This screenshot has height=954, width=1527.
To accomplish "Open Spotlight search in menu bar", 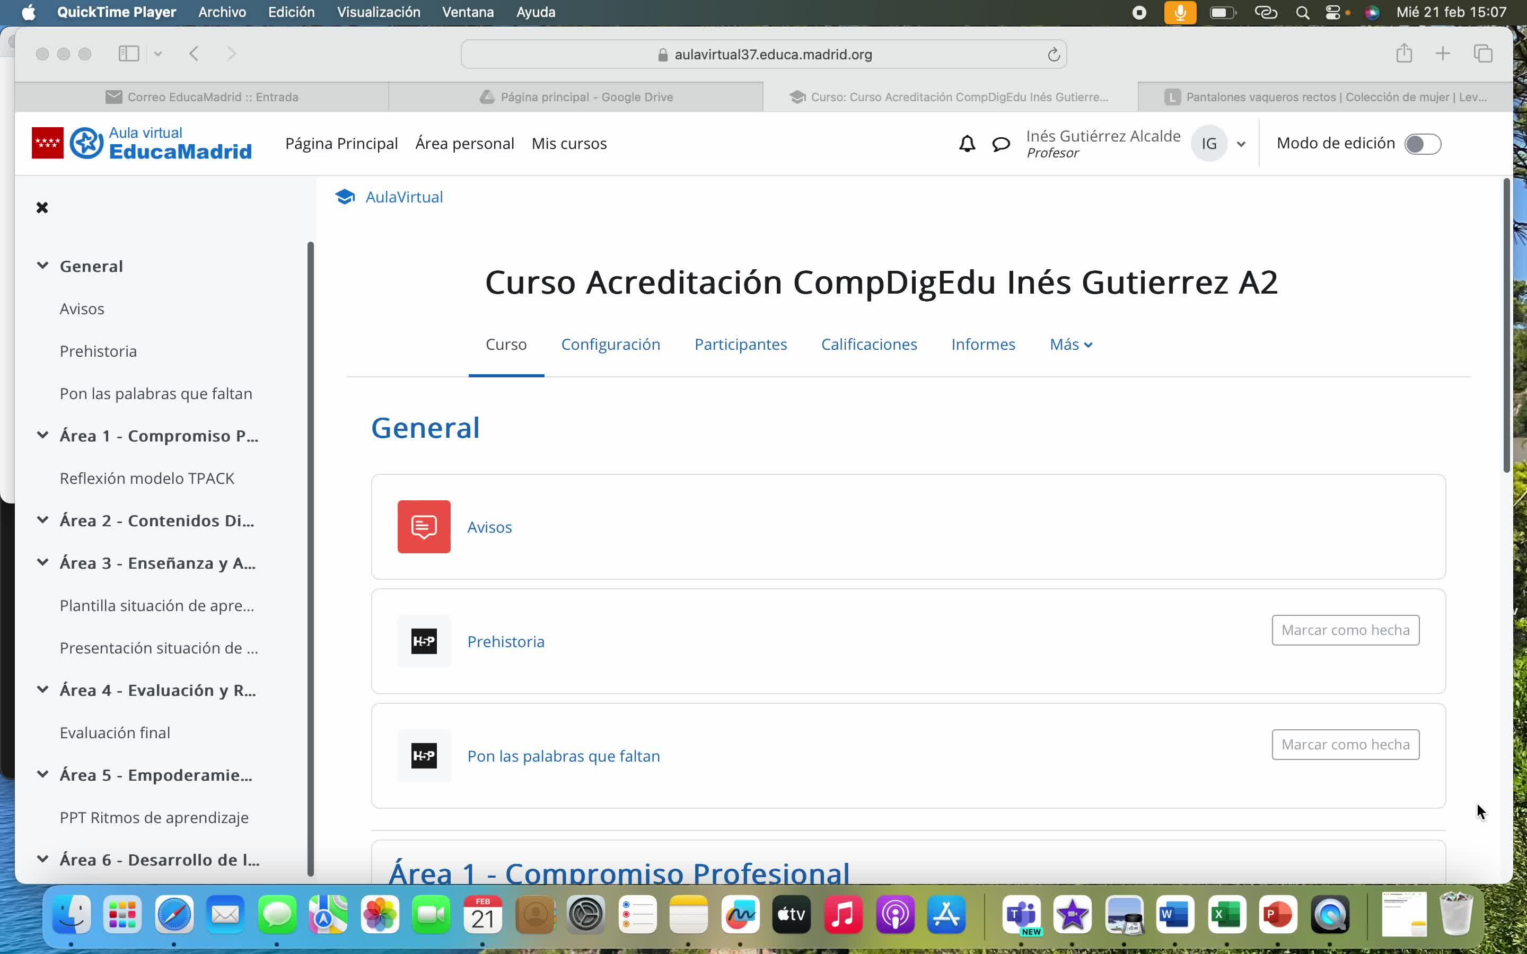I will pos(1302,13).
